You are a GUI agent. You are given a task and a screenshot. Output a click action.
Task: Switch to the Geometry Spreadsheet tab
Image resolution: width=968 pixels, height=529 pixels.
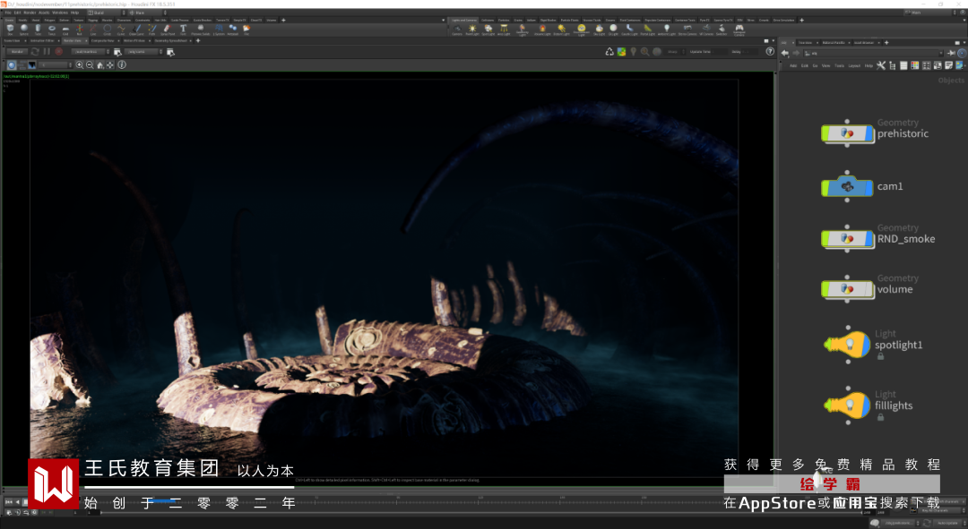coord(171,40)
